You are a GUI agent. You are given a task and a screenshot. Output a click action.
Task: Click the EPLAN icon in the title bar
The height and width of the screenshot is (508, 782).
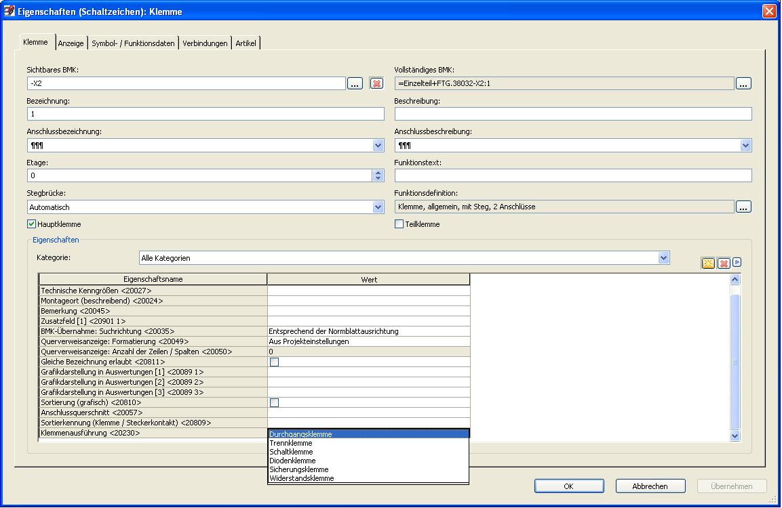[9, 12]
